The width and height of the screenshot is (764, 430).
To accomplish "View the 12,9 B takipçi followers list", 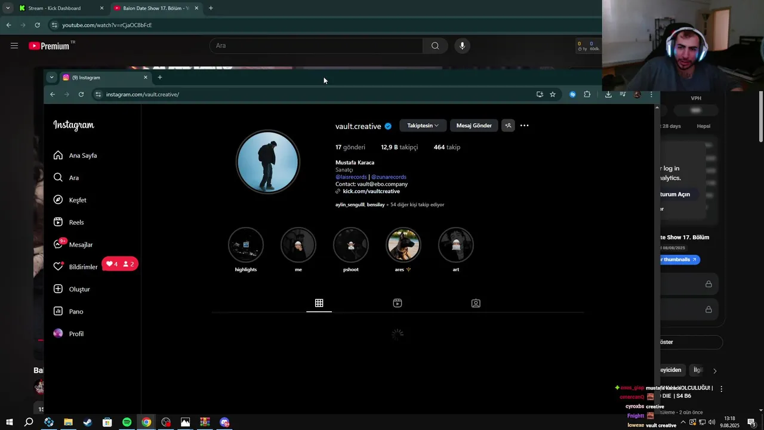I will (399, 147).
